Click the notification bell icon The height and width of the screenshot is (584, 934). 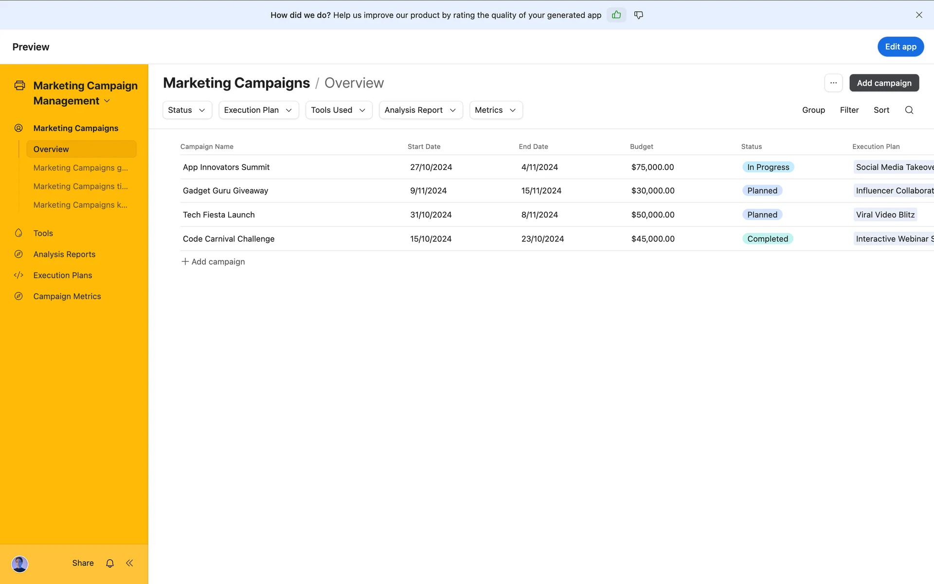point(110,563)
